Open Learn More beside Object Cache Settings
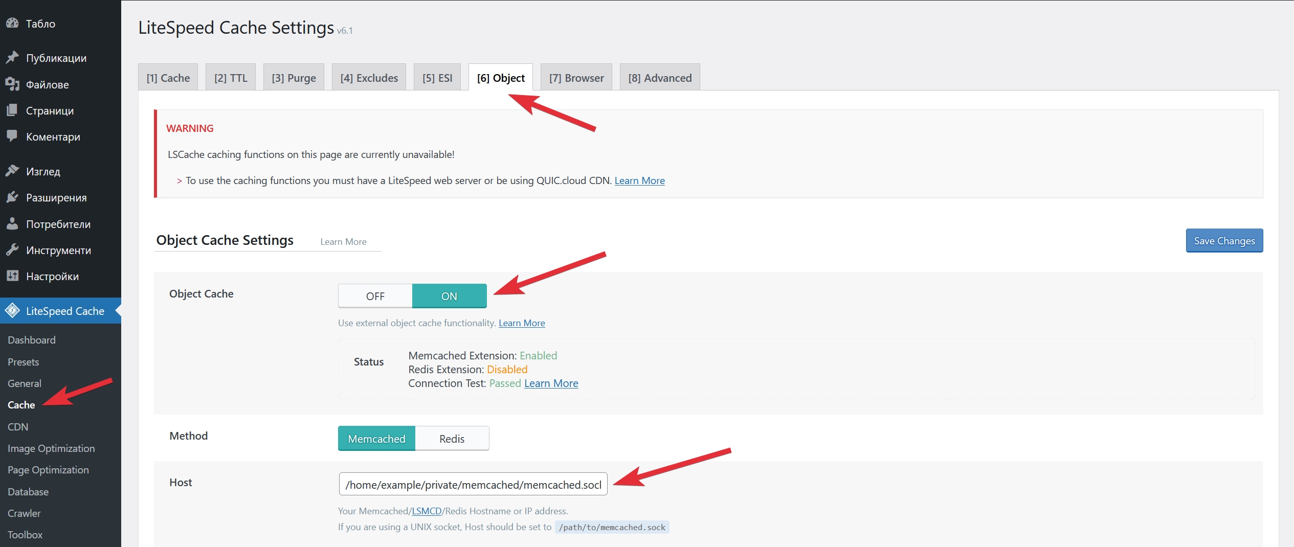 (x=343, y=242)
